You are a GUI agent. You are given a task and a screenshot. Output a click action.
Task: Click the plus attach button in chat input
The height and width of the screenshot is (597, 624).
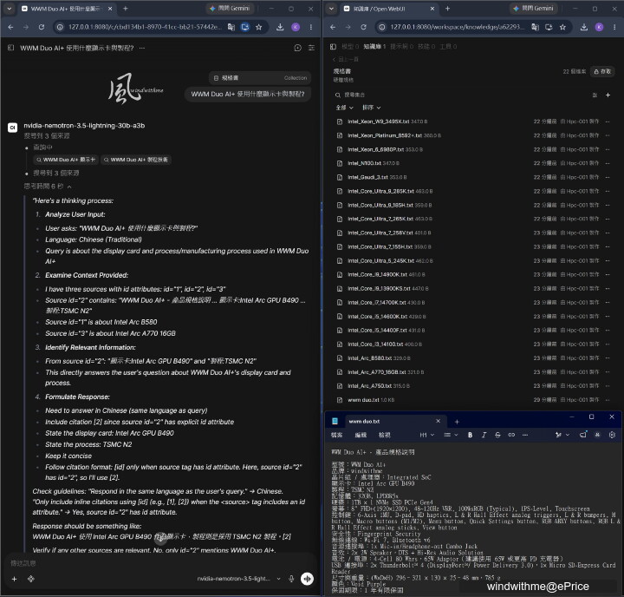(x=15, y=579)
